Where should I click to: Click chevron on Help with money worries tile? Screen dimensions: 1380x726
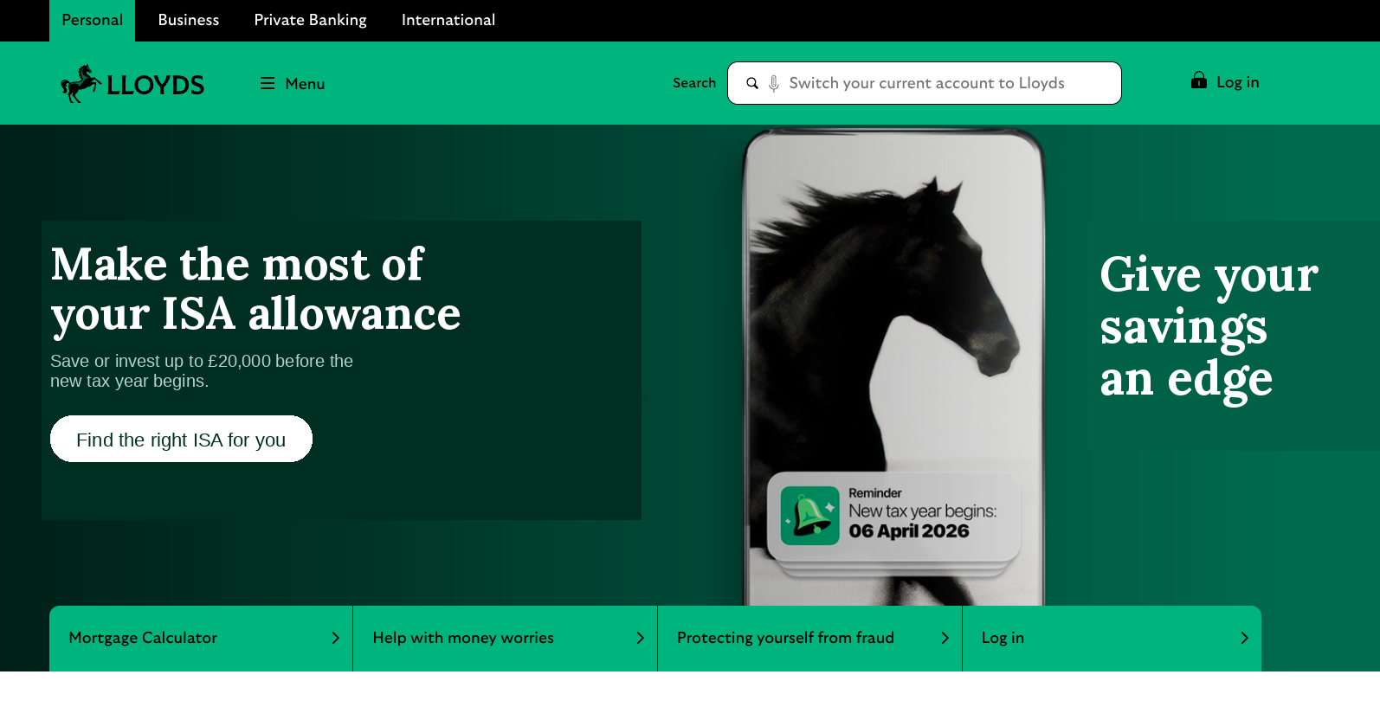click(641, 638)
